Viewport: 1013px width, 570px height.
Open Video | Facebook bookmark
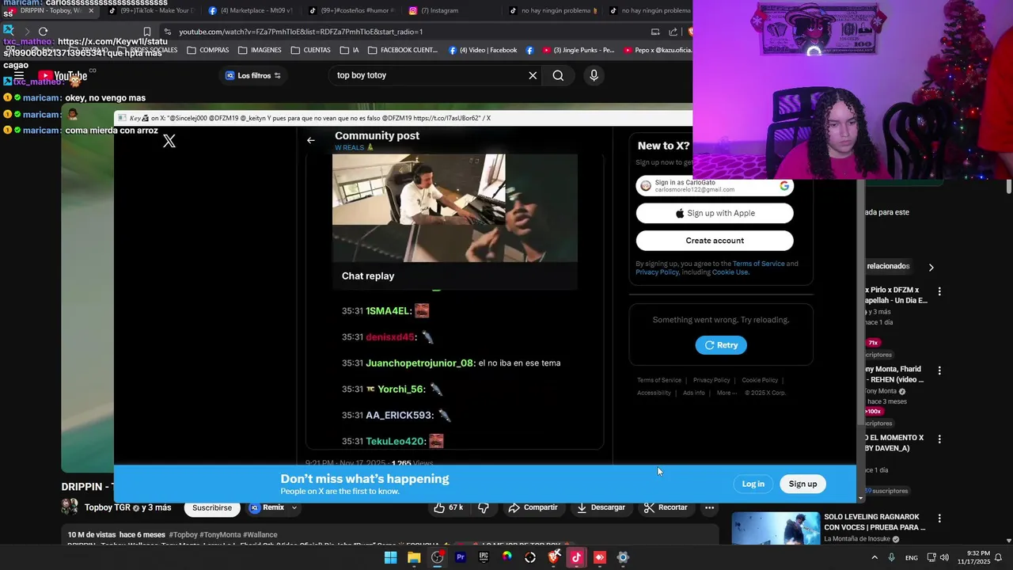(x=483, y=50)
